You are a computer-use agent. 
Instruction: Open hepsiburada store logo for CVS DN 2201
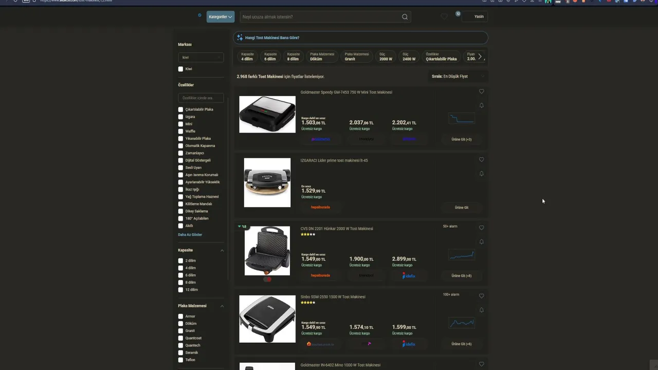click(320, 275)
